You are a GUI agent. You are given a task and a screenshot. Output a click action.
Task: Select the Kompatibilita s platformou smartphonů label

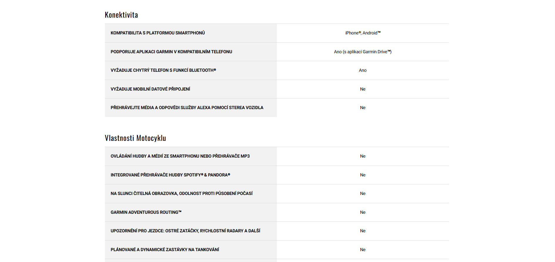[158, 33]
